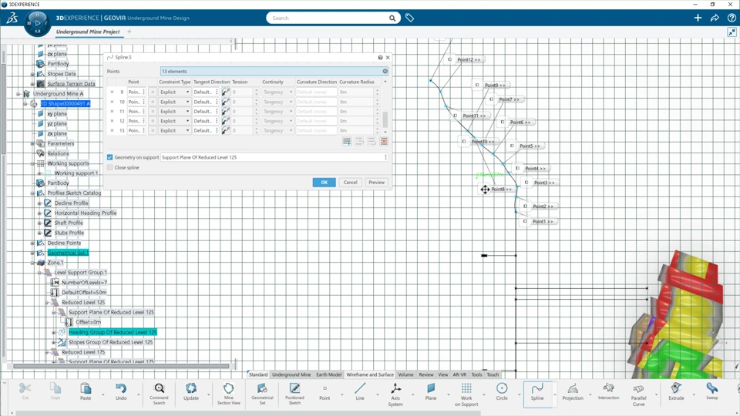Open the Review tab
The width and height of the screenshot is (740, 416).
[x=425, y=374]
